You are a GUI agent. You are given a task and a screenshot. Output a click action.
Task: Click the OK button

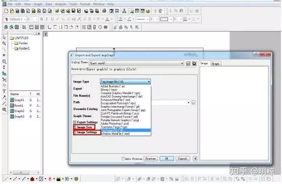[166, 158]
